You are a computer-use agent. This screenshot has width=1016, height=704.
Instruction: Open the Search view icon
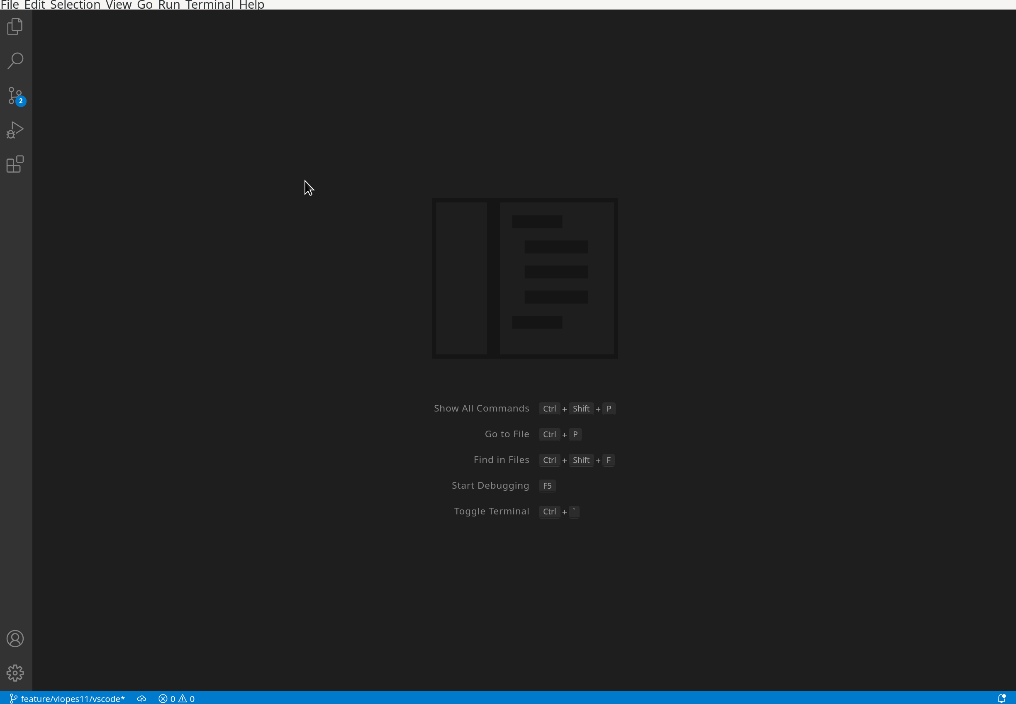[x=15, y=61]
